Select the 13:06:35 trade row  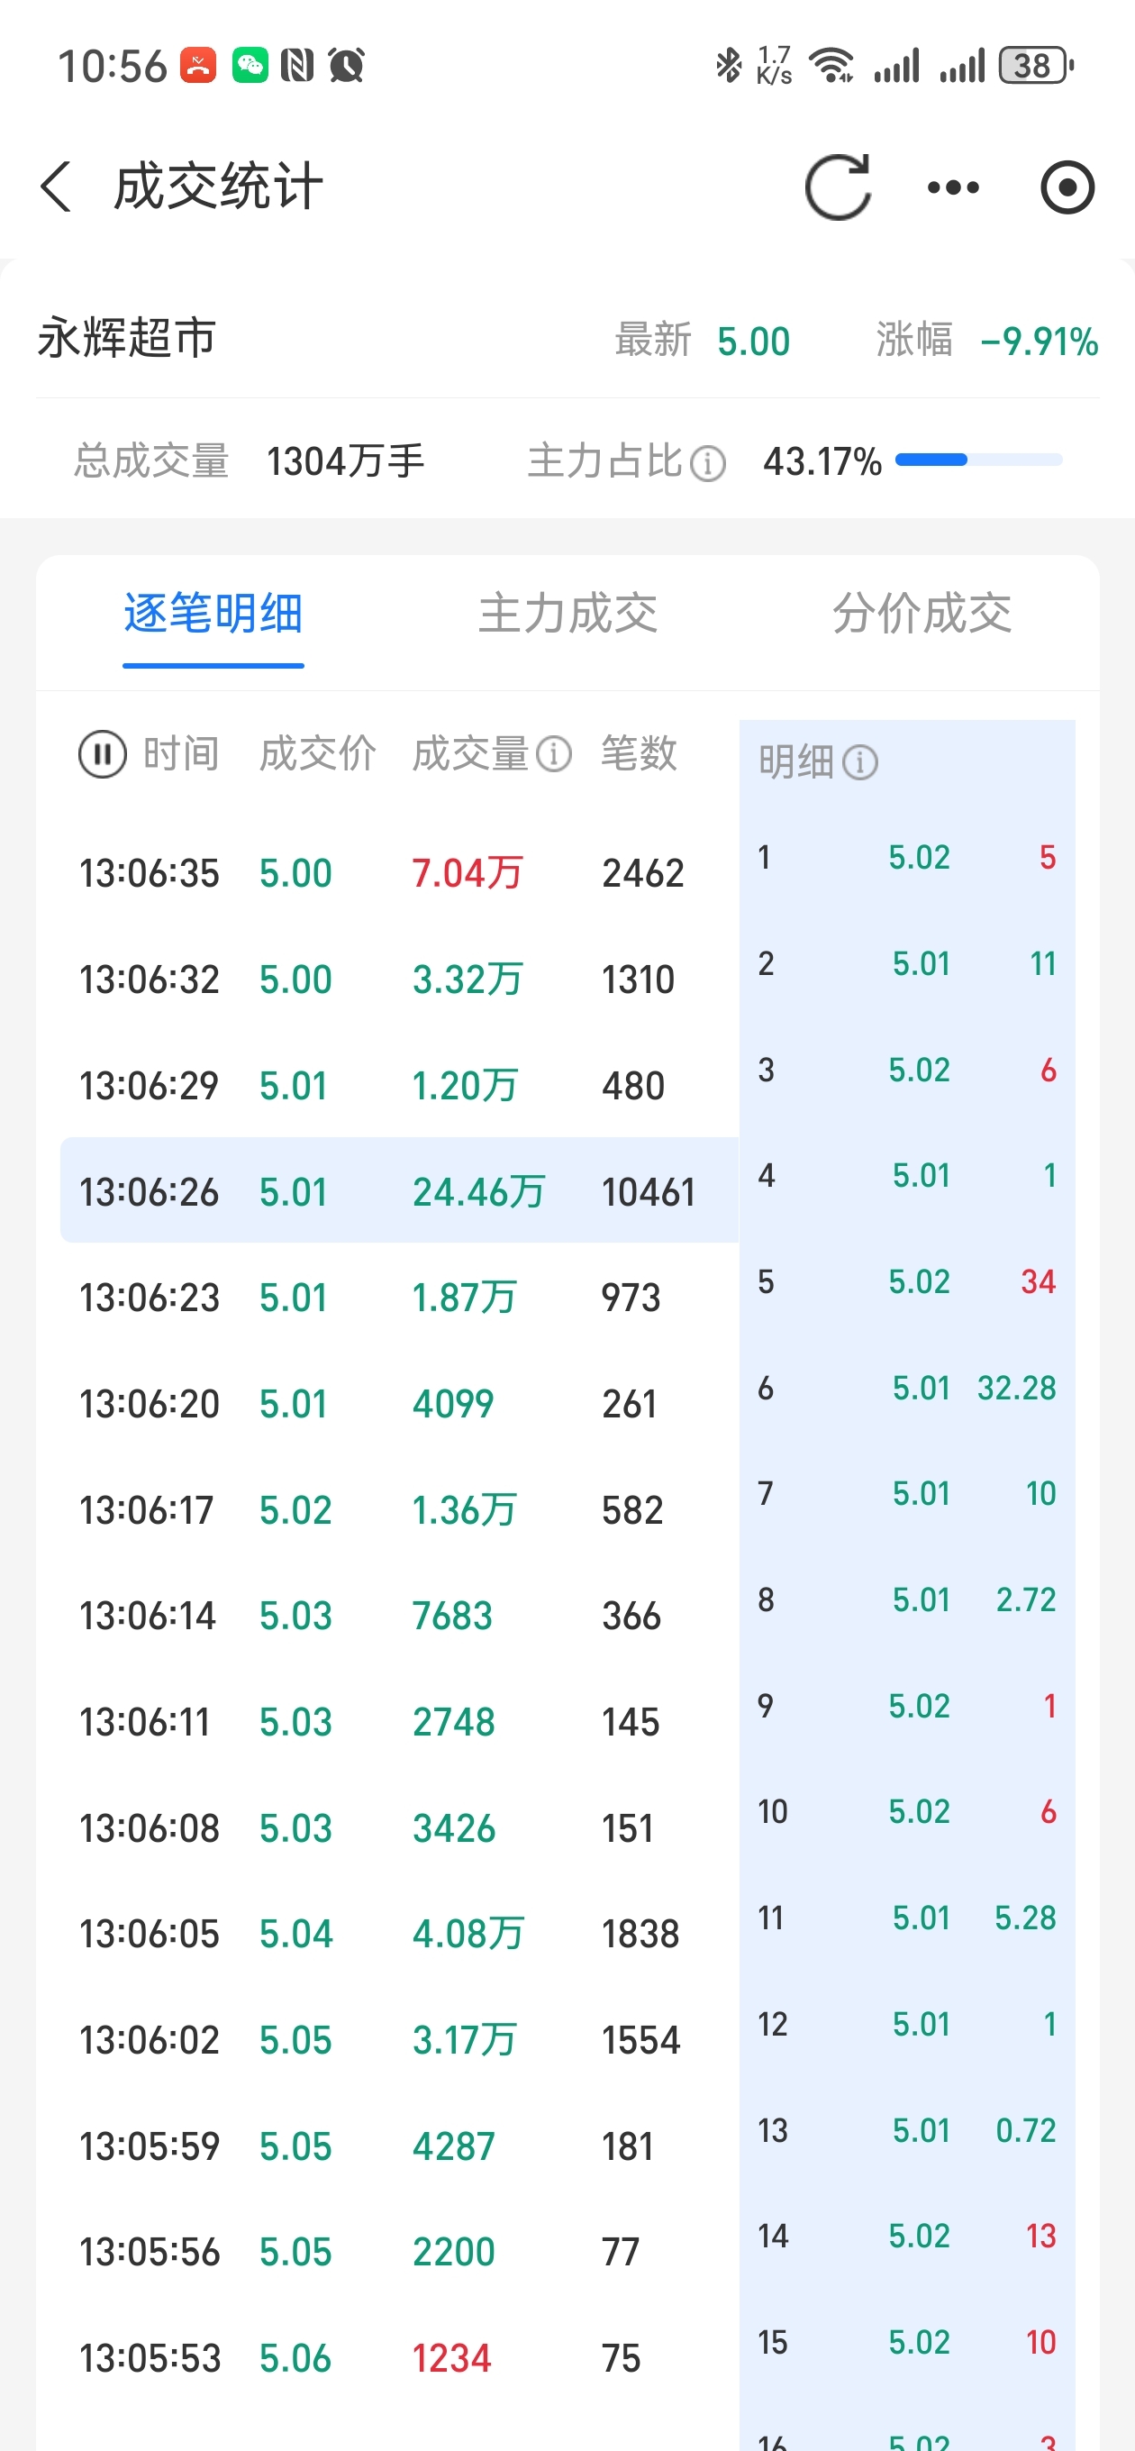pos(399,872)
